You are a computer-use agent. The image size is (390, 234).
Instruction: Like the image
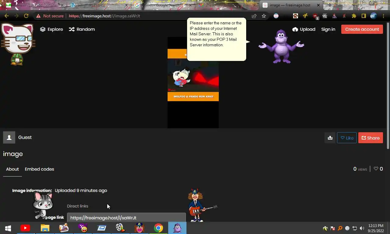coord(347,138)
